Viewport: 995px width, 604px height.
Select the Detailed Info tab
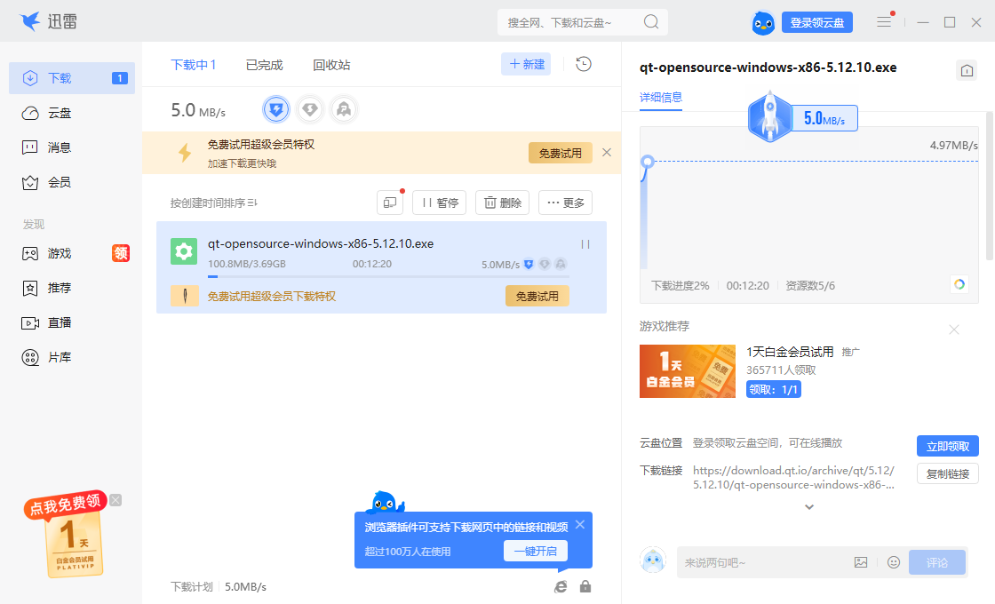661,98
